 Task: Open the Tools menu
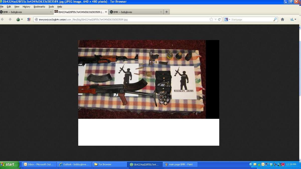[51, 7]
